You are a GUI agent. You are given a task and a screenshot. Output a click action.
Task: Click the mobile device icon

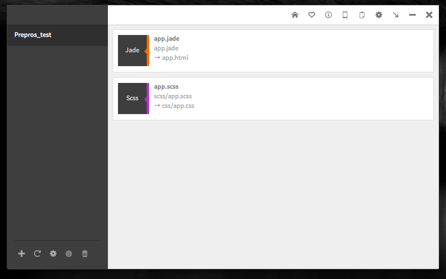click(345, 15)
